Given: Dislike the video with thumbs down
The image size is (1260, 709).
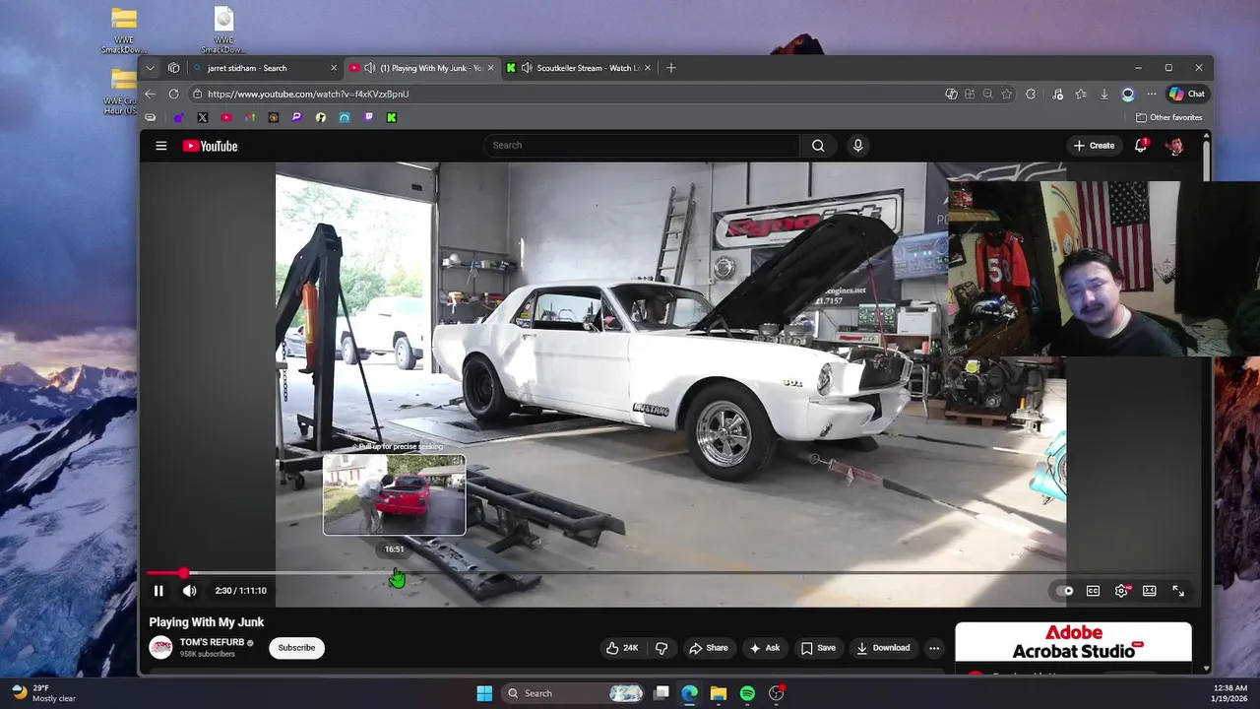Looking at the screenshot, I should click(661, 648).
